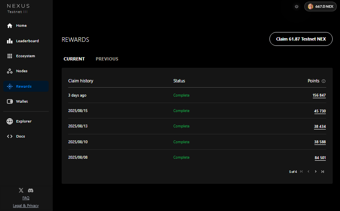
Task: Open the Legal & Privacy link
Action: pyautogui.click(x=26, y=206)
